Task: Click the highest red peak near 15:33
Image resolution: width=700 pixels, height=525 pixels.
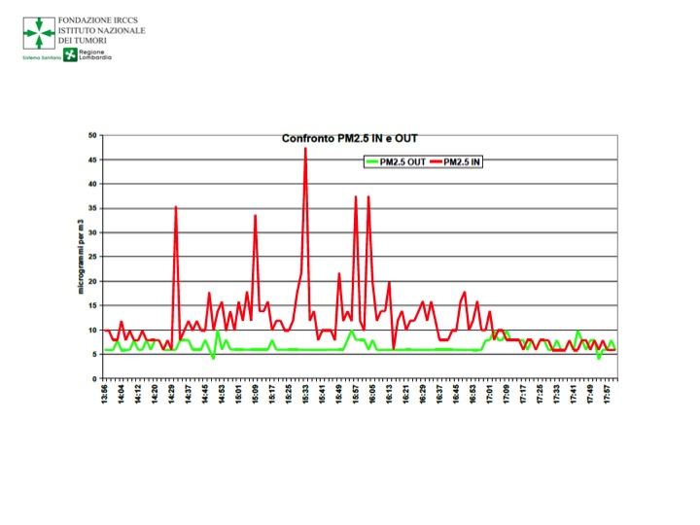Action: 305,149
